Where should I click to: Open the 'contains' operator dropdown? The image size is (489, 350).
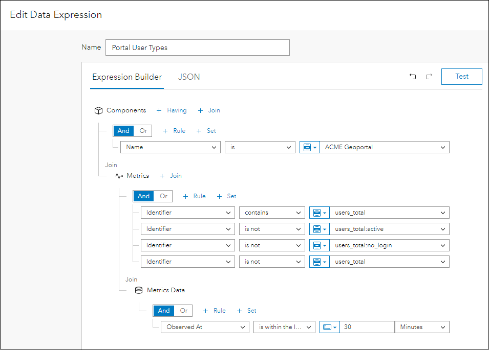coord(271,213)
